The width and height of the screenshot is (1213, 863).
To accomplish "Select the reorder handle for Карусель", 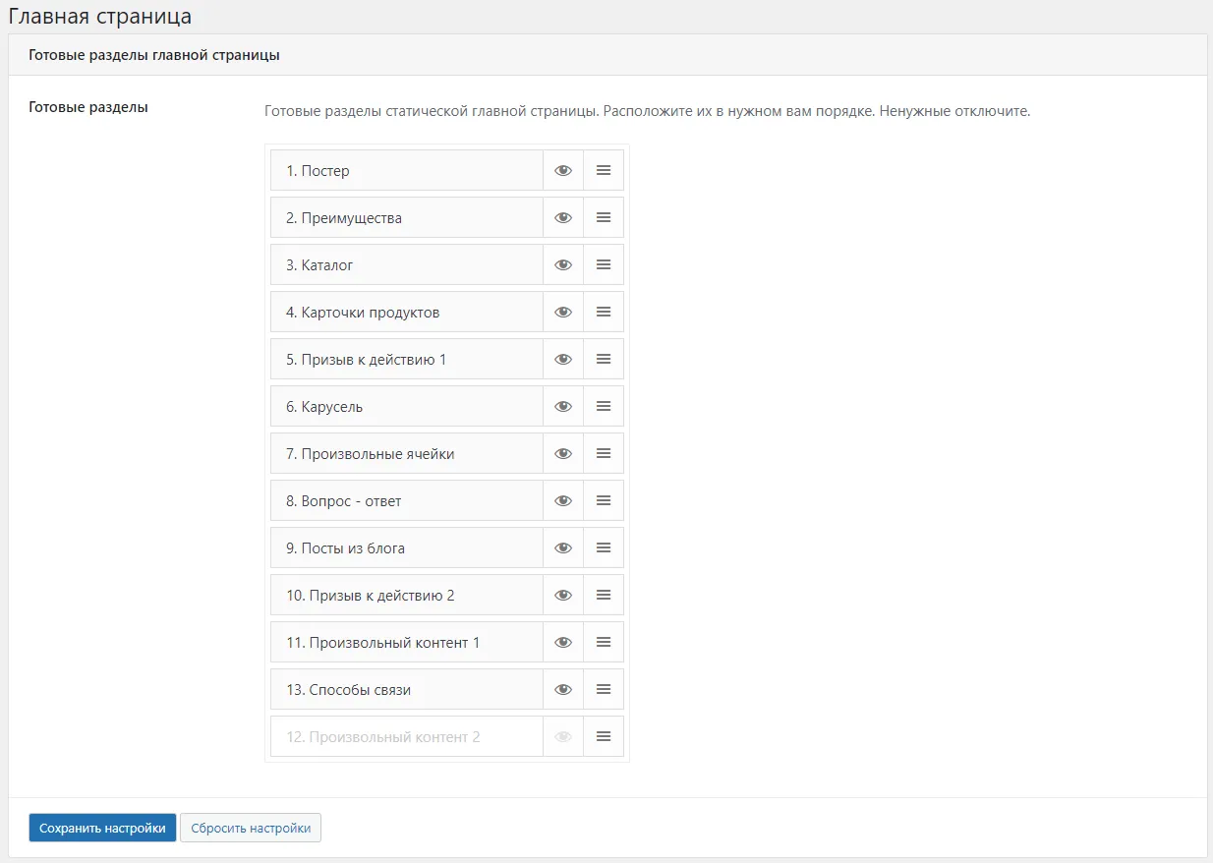I will pyautogui.click(x=604, y=406).
